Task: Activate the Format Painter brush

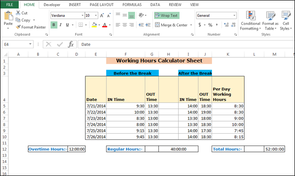Action: [18, 27]
